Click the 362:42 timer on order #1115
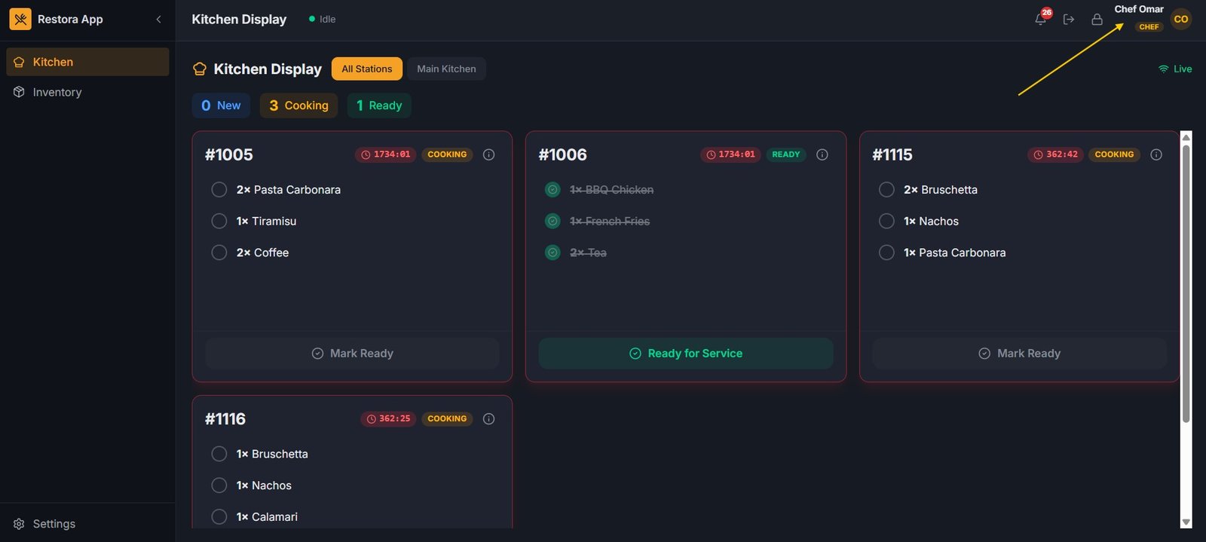 (1055, 155)
